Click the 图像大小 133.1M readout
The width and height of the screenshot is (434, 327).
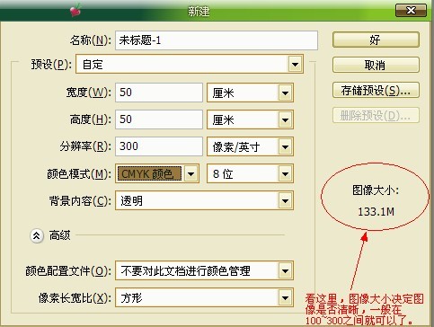(376, 200)
